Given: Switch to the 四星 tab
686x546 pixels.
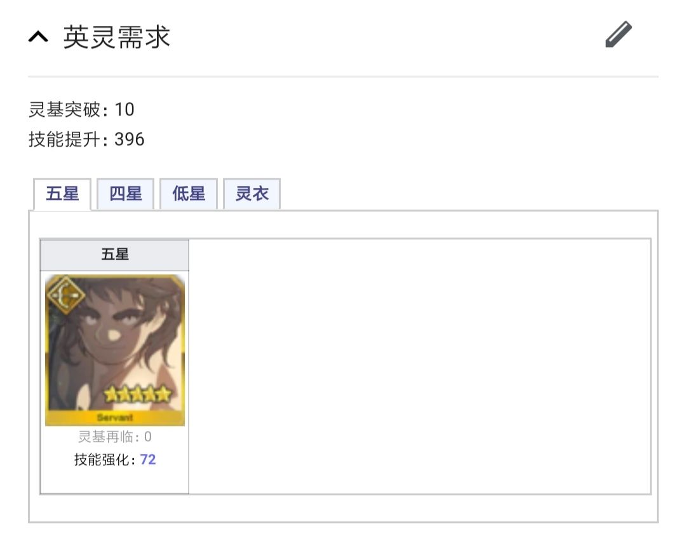Looking at the screenshot, I should click(x=126, y=194).
